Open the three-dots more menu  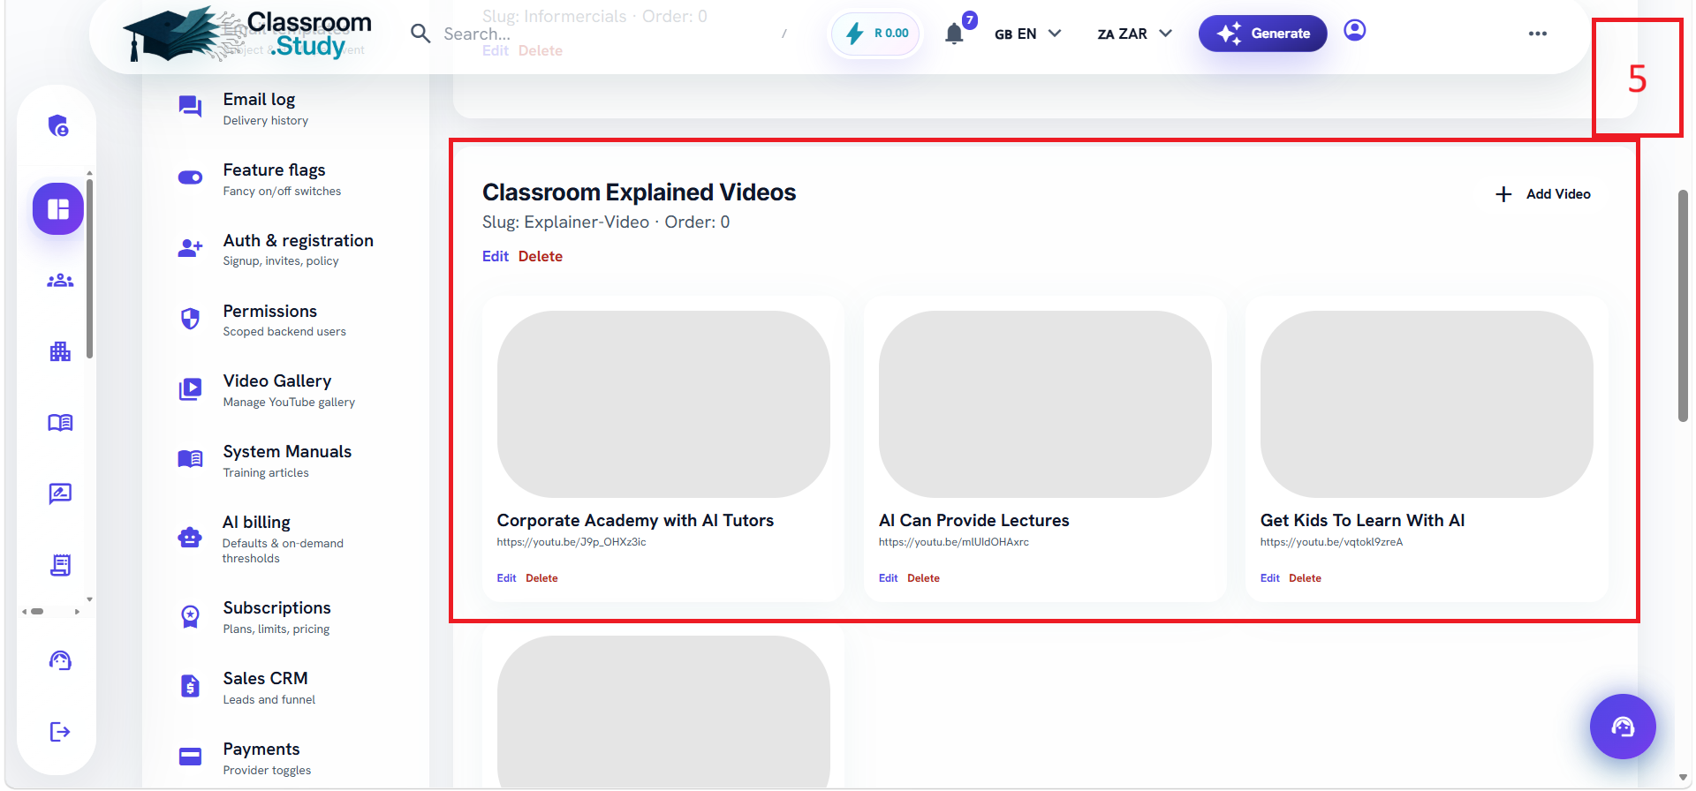coord(1537,34)
